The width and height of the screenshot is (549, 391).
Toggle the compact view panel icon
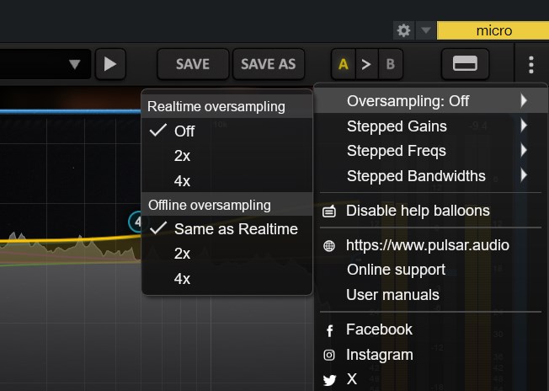pyautogui.click(x=465, y=64)
